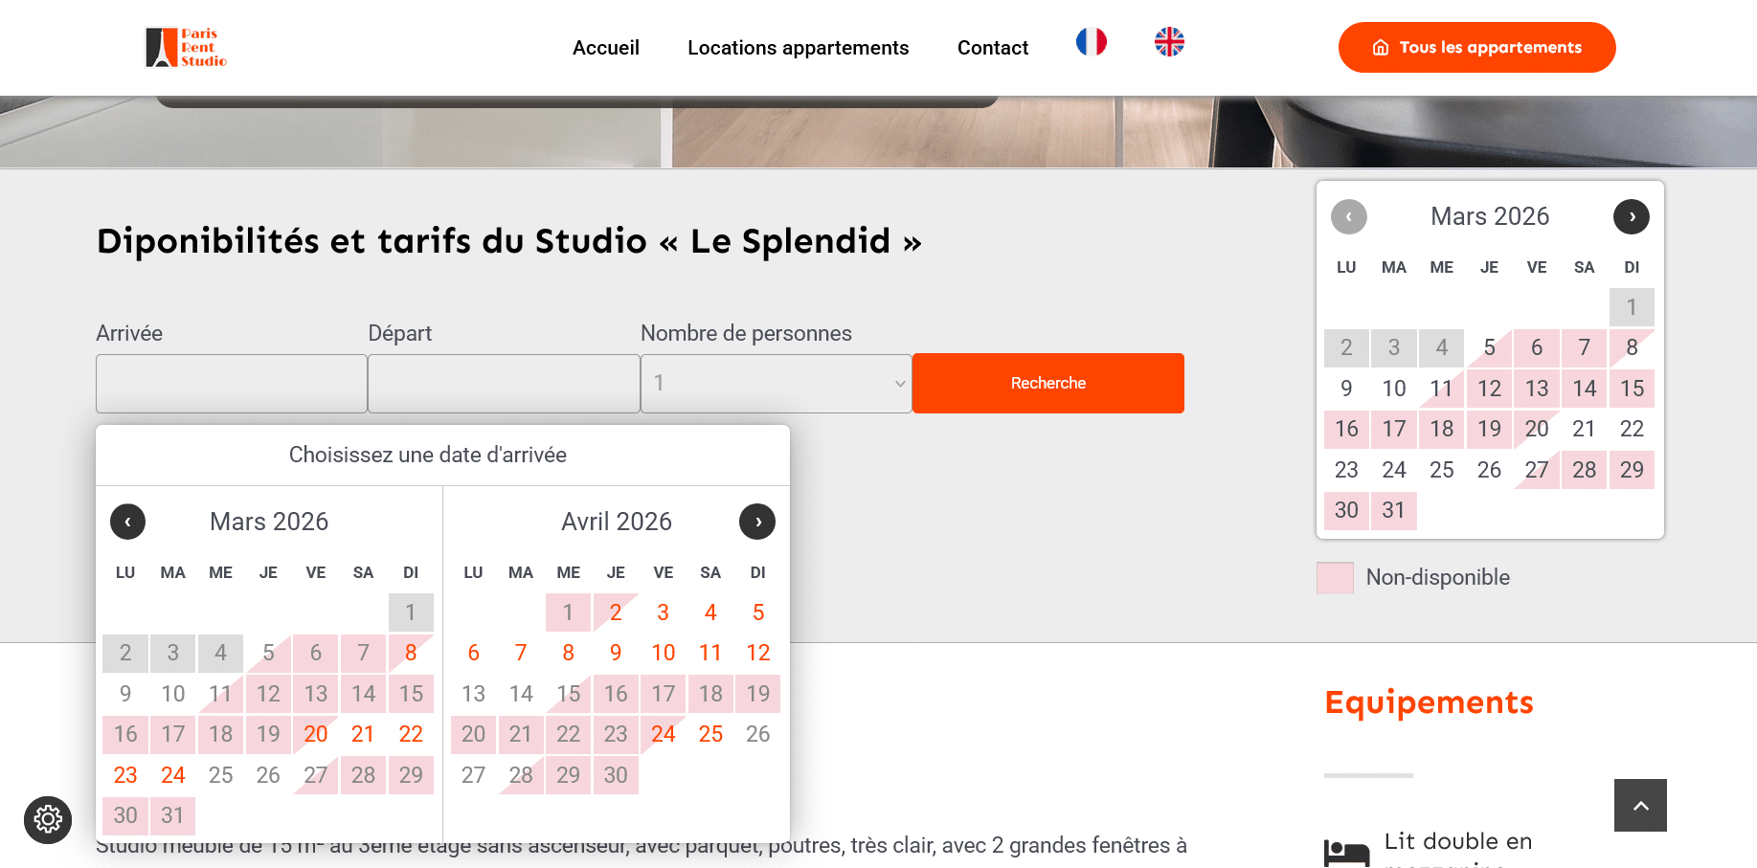Image resolution: width=1757 pixels, height=868 pixels.
Task: Pick March 21 in Mars 2026 date picker
Action: point(363,734)
